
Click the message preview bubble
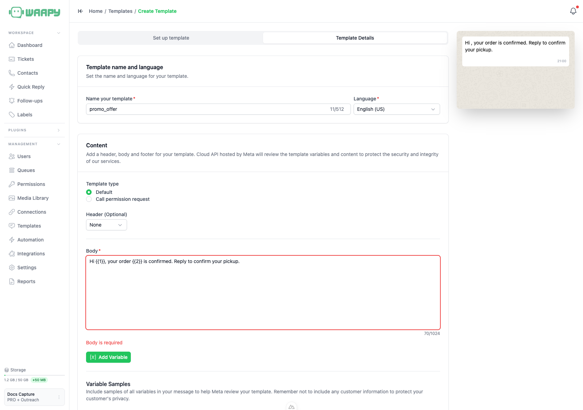515,51
